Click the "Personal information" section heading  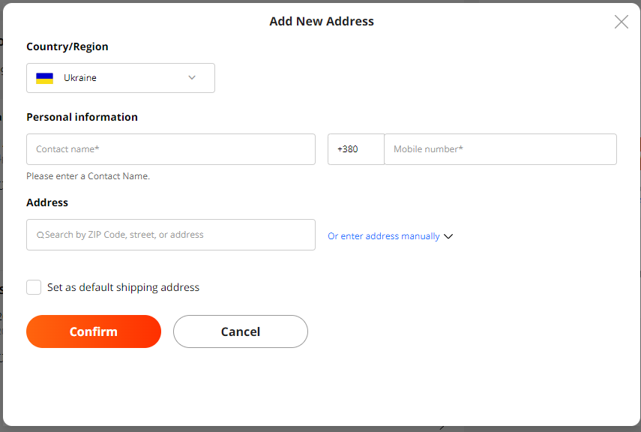click(x=82, y=117)
